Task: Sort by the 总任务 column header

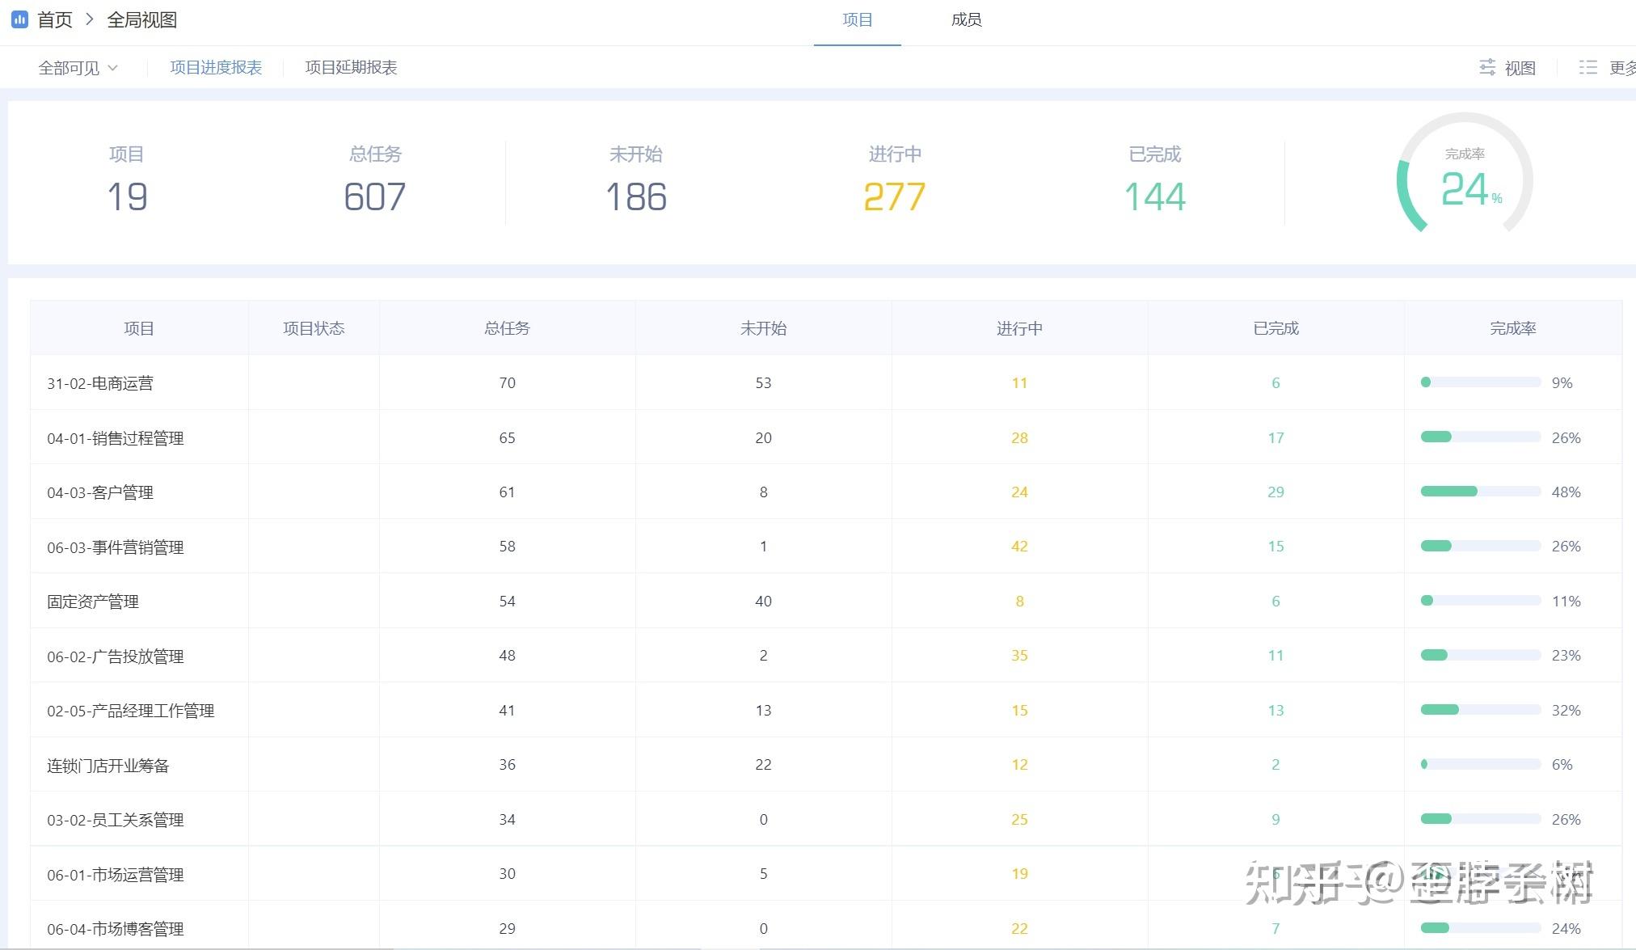Action: 507,328
